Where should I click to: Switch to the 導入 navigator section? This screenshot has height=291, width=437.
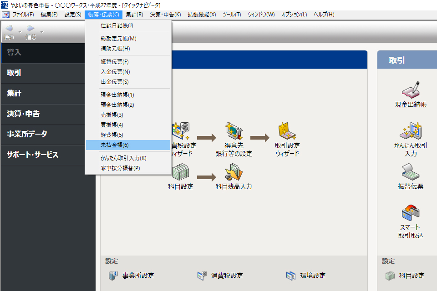(43, 53)
